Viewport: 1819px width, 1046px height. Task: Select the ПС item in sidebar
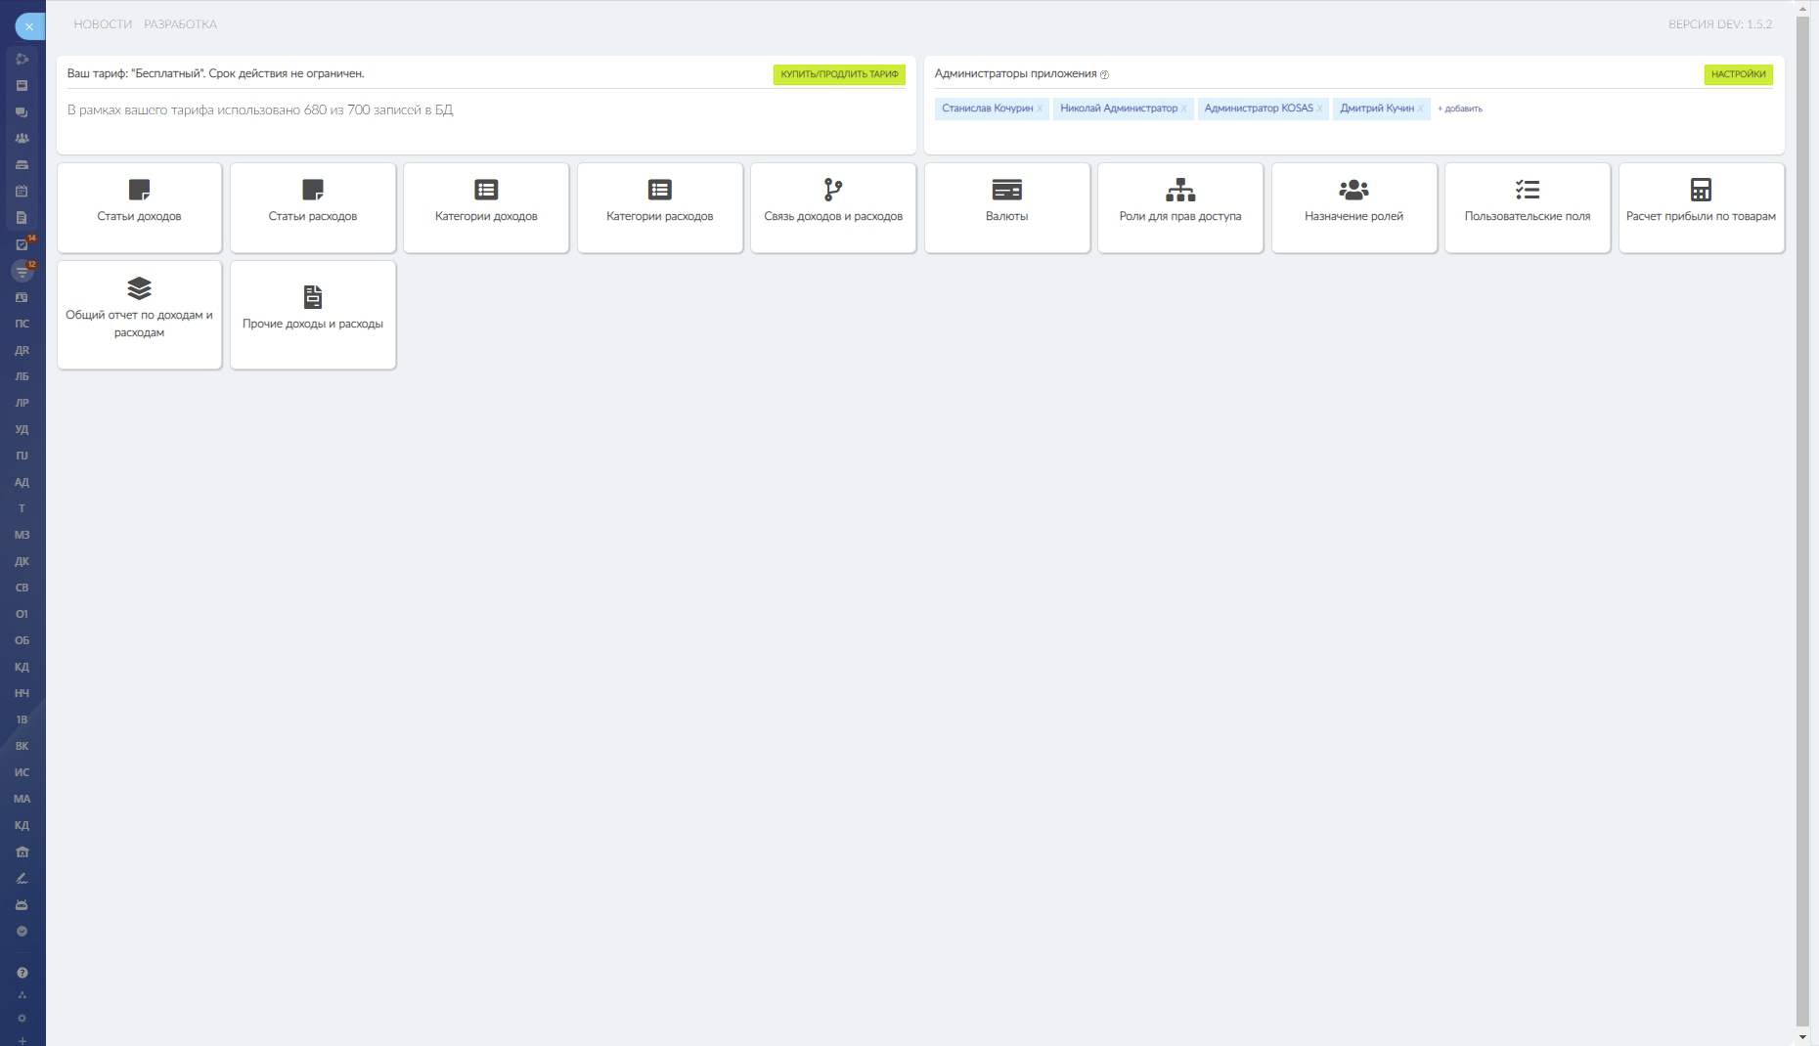click(x=22, y=324)
